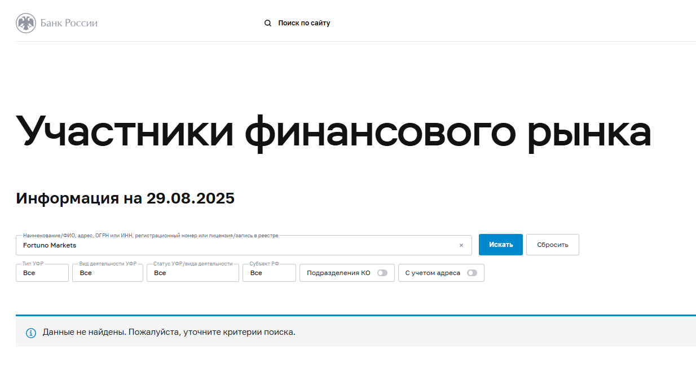696x376 pixels.
Task: Open the Тип УФР dropdown
Action: click(42, 273)
